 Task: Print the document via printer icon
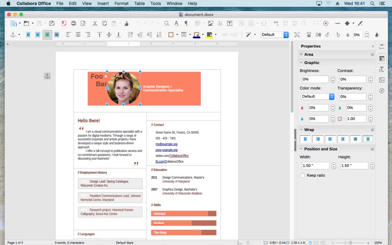pos(73,24)
